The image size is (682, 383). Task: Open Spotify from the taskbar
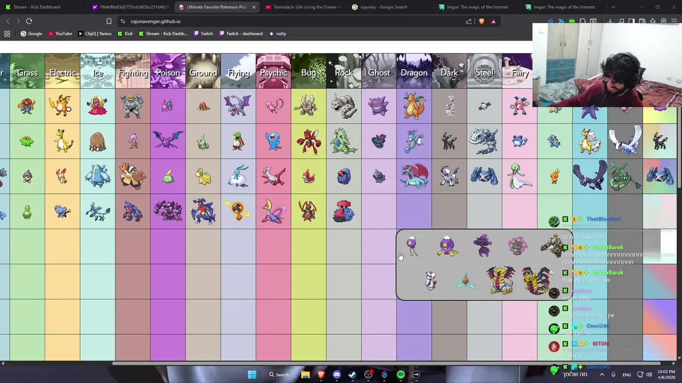(x=401, y=374)
